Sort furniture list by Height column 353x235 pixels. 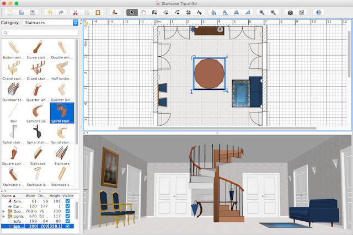point(55,195)
